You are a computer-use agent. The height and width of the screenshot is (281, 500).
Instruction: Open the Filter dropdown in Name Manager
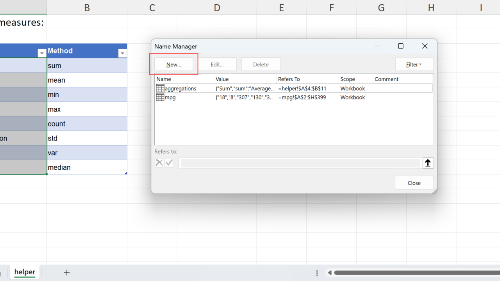point(414,64)
